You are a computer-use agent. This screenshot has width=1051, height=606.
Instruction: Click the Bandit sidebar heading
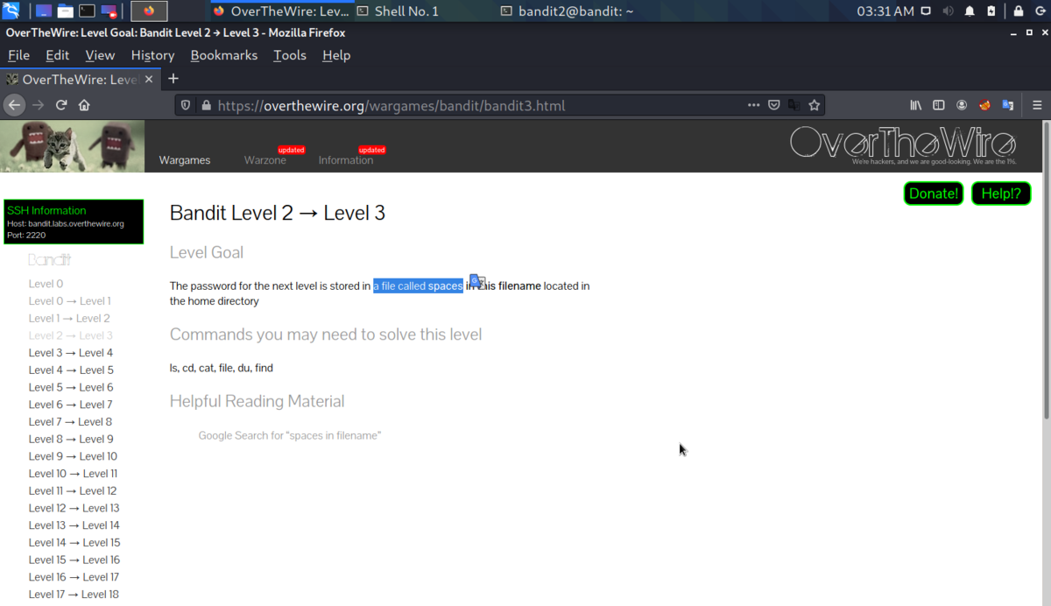pyautogui.click(x=49, y=260)
